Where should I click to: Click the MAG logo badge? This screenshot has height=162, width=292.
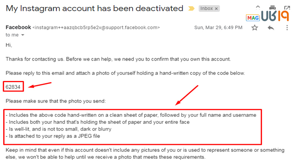(x=253, y=18)
